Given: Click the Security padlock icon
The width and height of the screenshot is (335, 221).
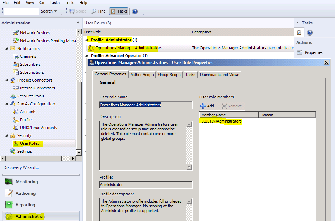Looking at the screenshot, I should pos(13,135).
